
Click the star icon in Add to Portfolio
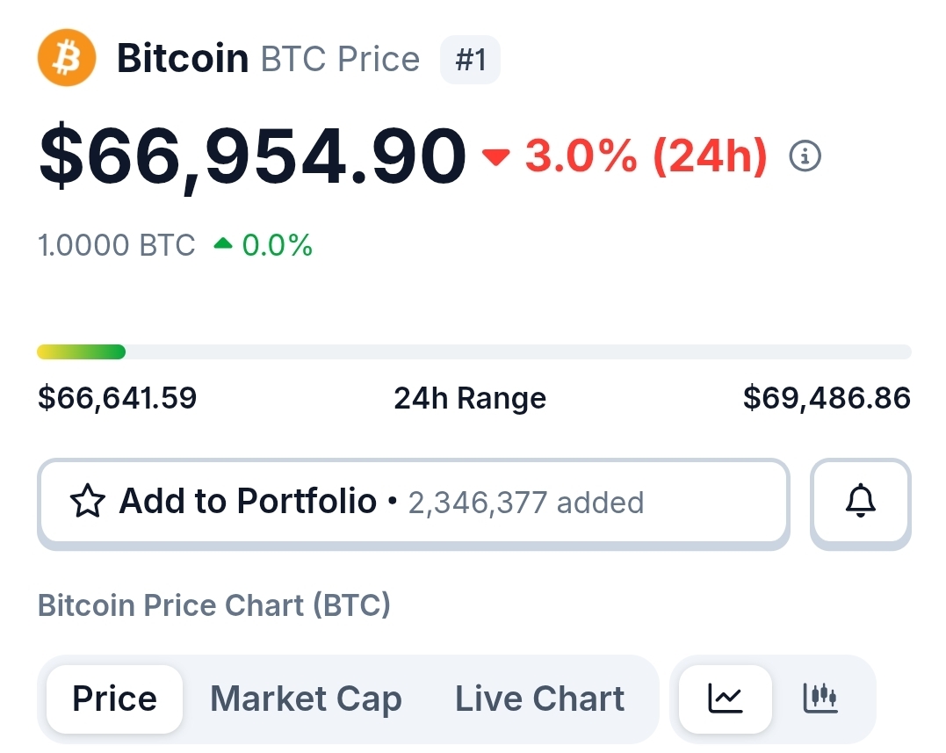pos(87,502)
